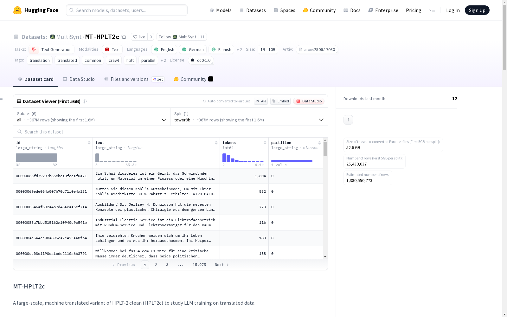Screen dimensions: 507x317
Task: Open the Community tab
Action: coord(193,79)
